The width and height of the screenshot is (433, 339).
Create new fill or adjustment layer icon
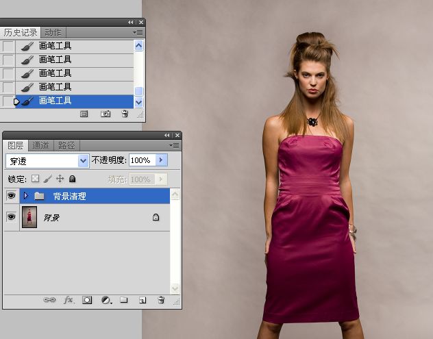tap(106, 300)
